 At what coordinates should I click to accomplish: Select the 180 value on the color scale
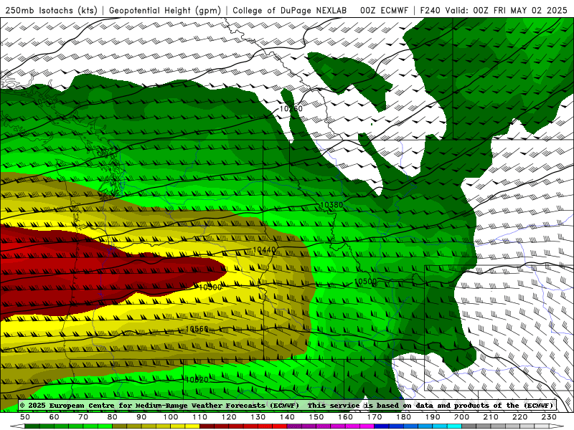pyautogui.click(x=403, y=417)
